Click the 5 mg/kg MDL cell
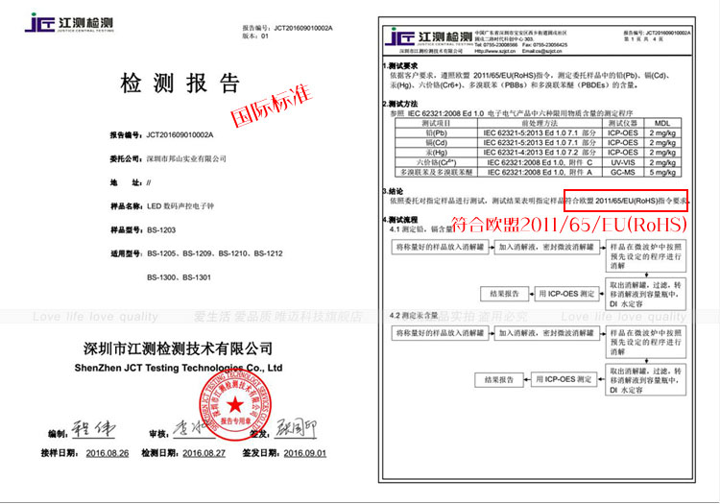Image resolution: width=720 pixels, height=504 pixels. pyautogui.click(x=662, y=172)
